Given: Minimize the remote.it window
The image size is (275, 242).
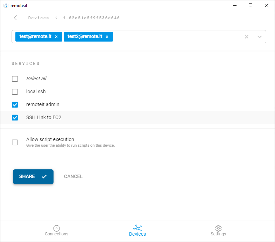Looking at the screenshot, I should (x=235, y=6).
